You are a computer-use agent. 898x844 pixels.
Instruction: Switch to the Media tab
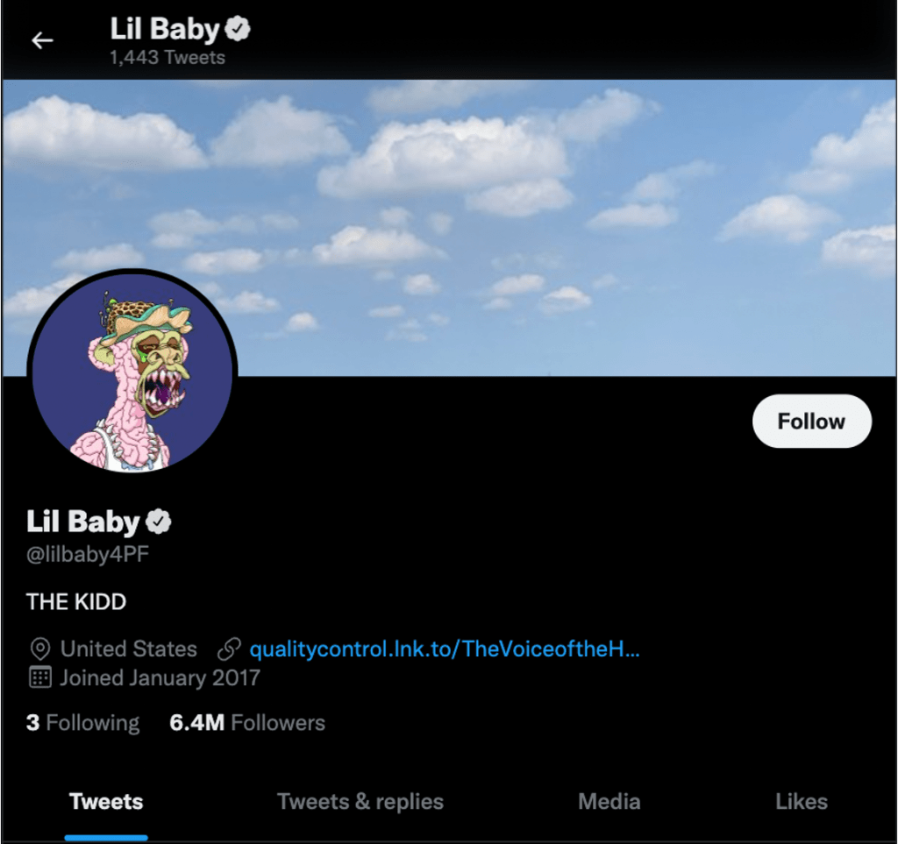click(609, 802)
